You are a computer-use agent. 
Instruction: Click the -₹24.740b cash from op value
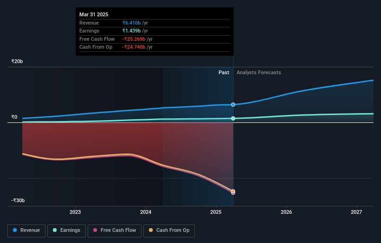pos(134,47)
